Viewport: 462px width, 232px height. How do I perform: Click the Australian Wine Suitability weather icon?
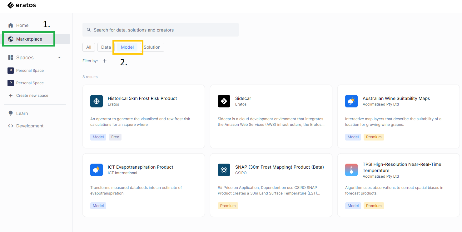point(351,101)
